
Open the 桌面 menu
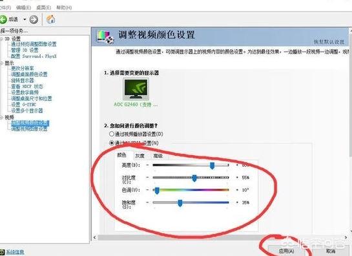pos(43,8)
